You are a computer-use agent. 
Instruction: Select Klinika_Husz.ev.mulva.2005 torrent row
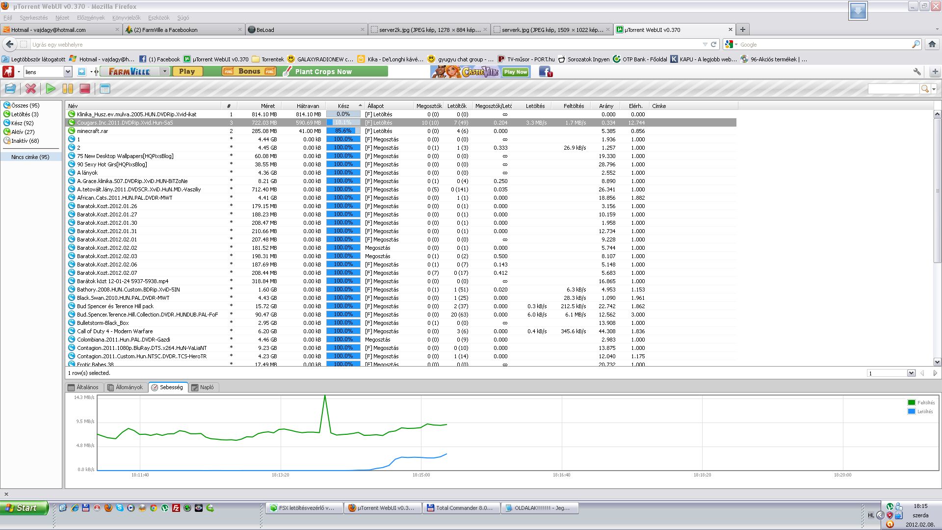click(x=401, y=114)
